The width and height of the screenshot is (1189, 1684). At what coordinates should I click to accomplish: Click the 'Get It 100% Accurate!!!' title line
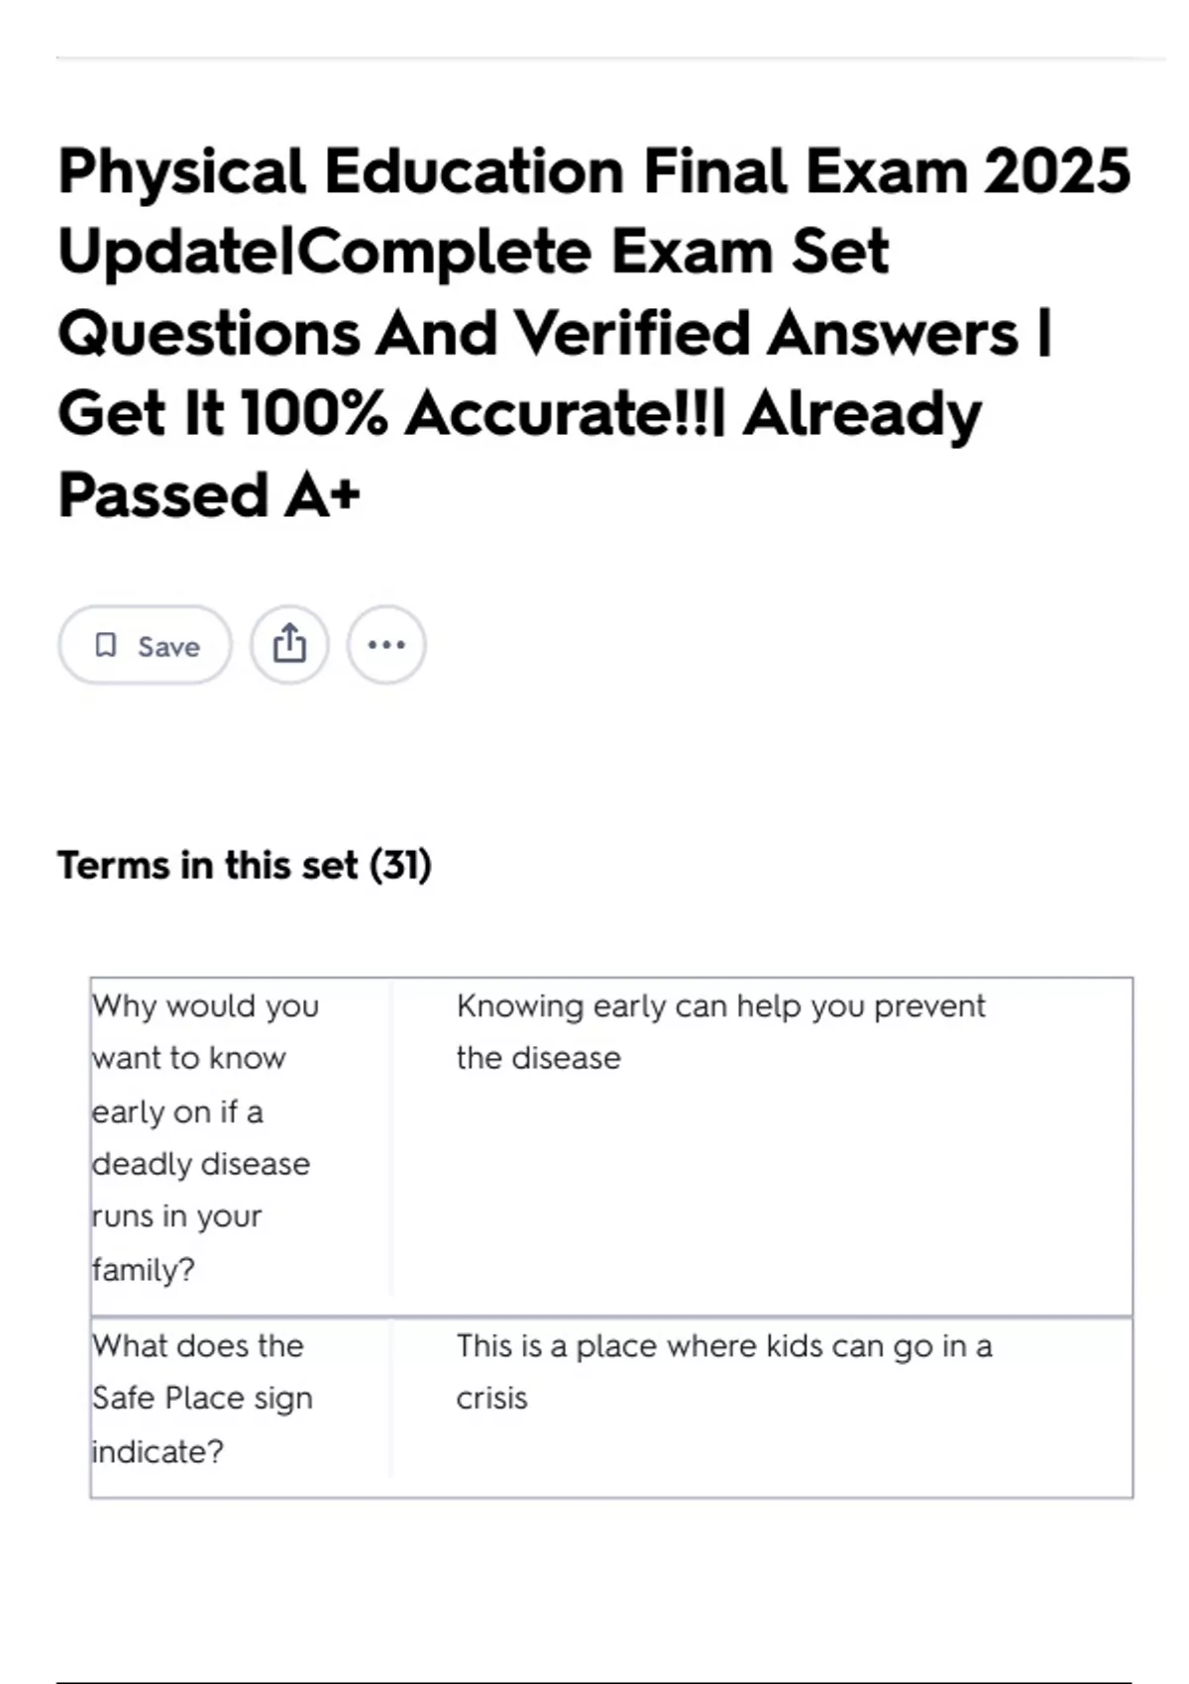392,413
